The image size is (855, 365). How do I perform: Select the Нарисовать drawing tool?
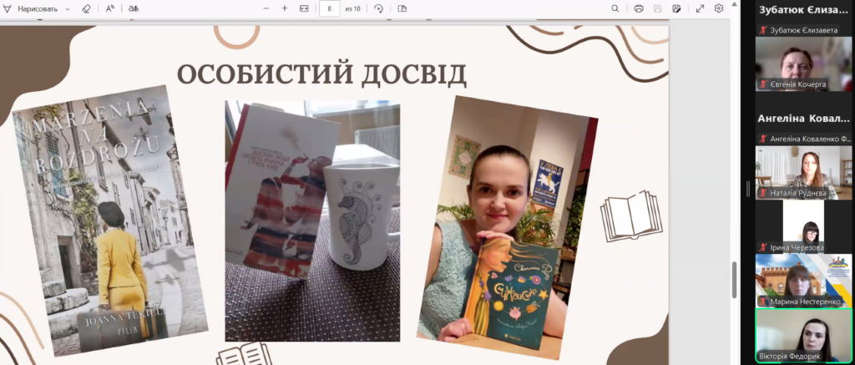31,8
